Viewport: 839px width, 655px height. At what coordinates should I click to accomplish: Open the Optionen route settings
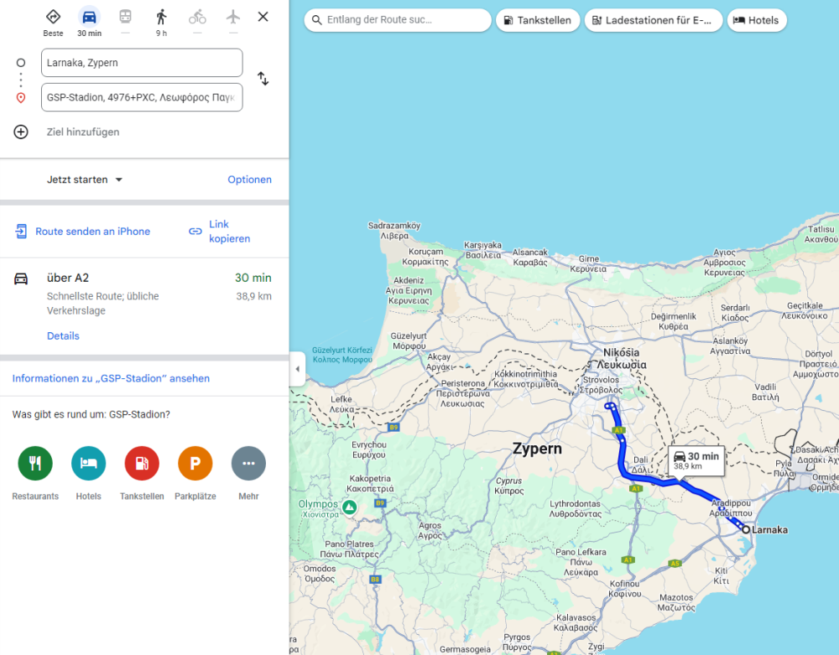249,179
